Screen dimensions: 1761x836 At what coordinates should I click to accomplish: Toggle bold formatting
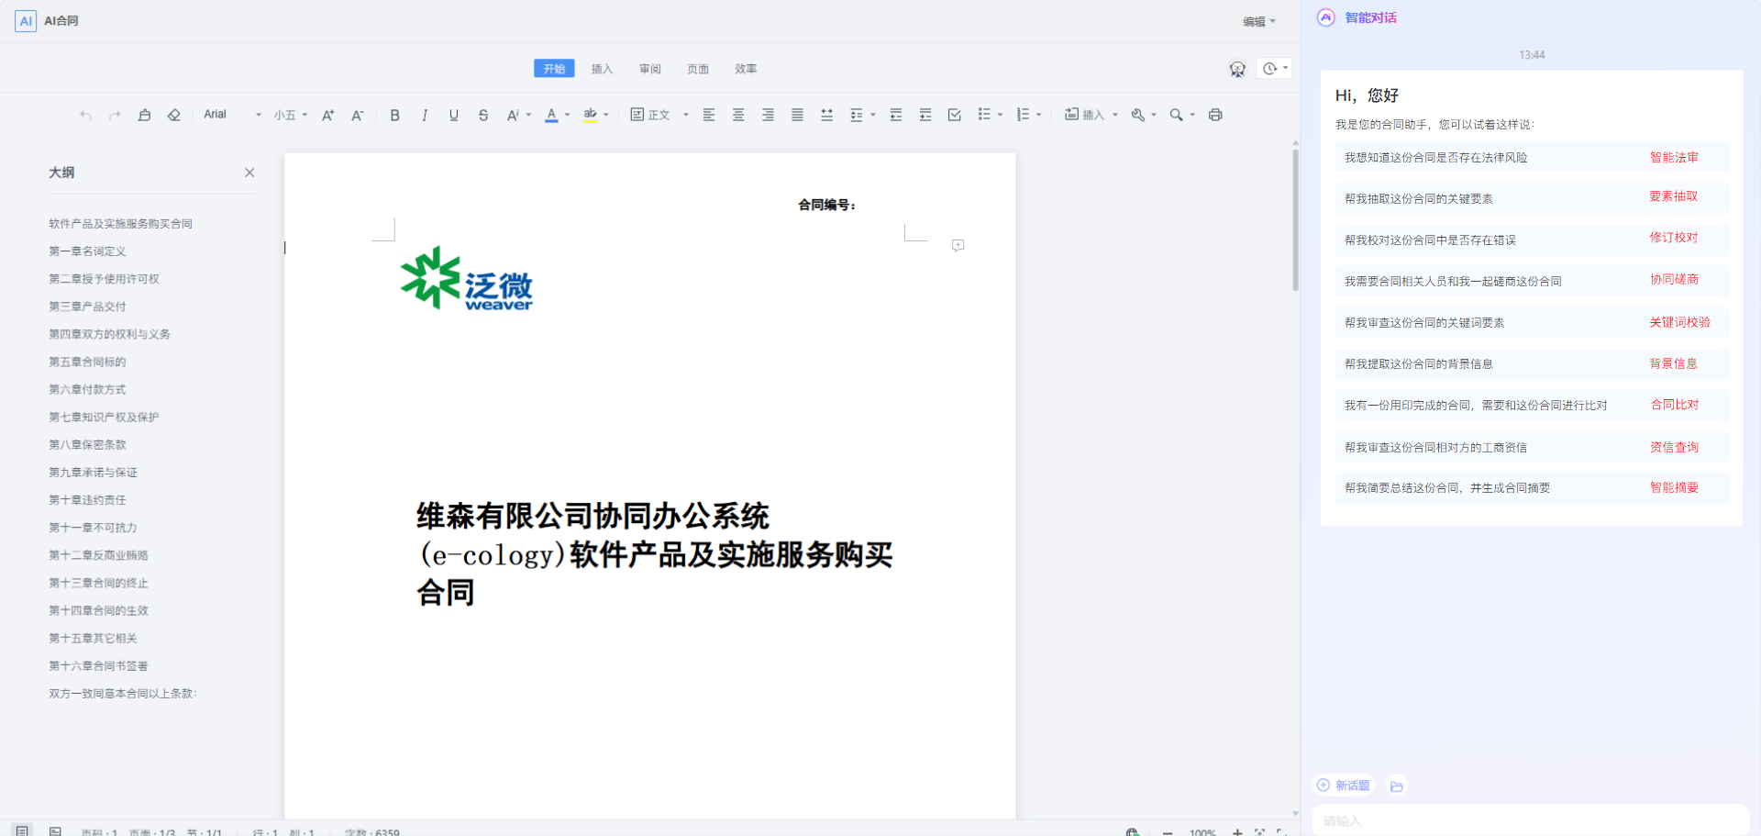(394, 115)
